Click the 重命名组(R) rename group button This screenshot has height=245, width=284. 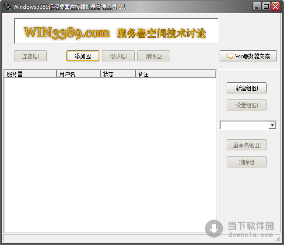pos(246,145)
